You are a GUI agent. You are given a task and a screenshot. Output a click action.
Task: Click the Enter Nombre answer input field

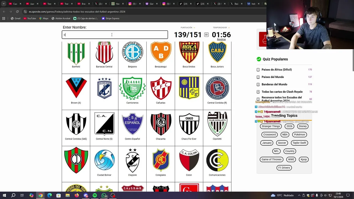(115, 35)
